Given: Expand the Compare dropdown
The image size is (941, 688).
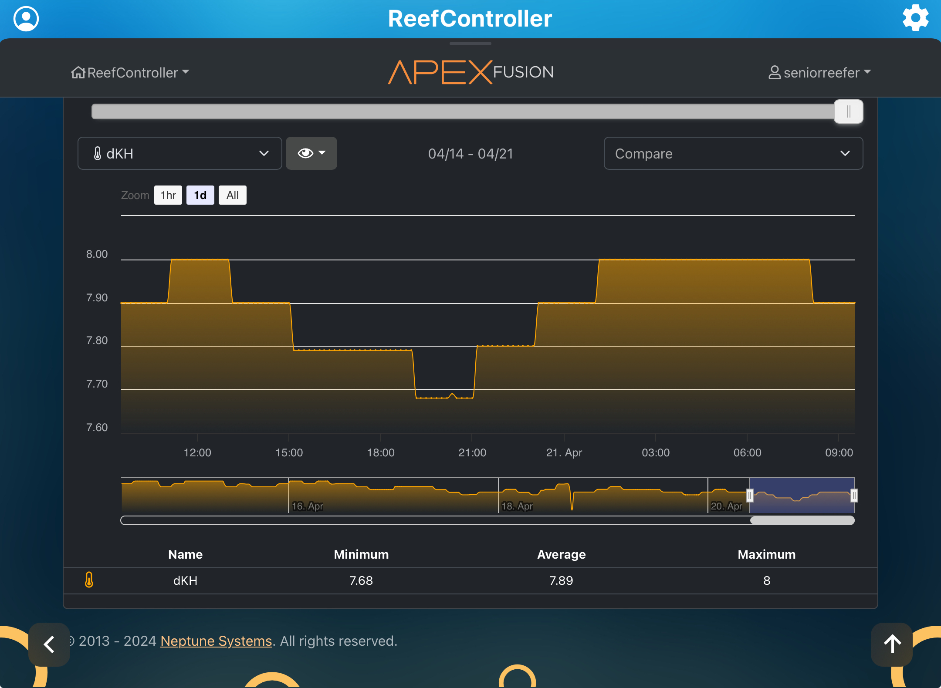Looking at the screenshot, I should coord(733,153).
